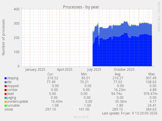Click sleeping minimum value 85.01
The width and height of the screenshot is (162, 121).
[86, 78]
